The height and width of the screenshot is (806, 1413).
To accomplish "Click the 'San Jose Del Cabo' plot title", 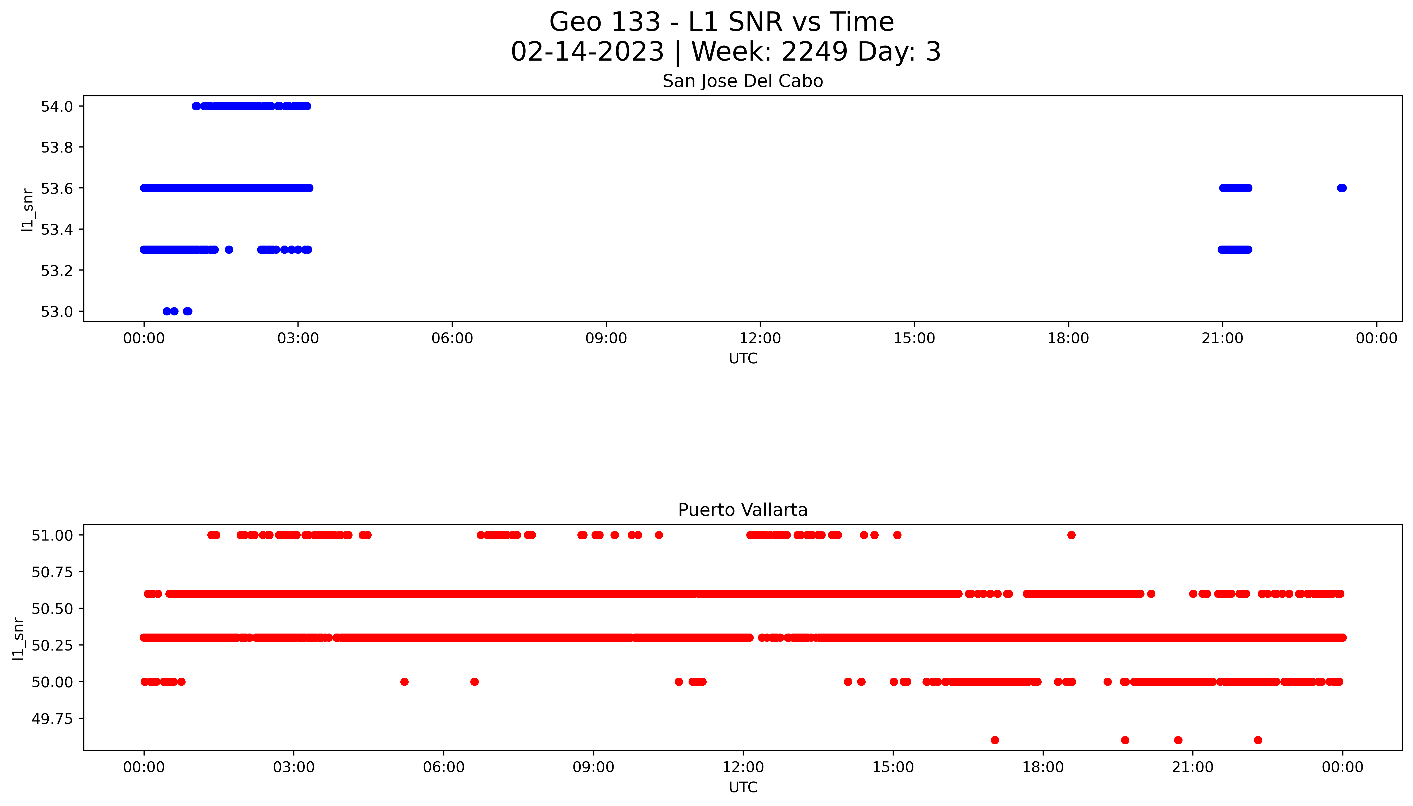I will [x=743, y=81].
